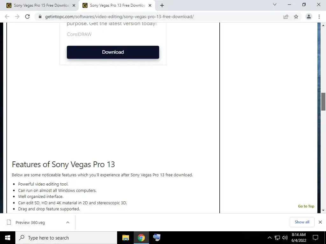Open the volume tray icon
This screenshot has height=244, width=326.
click(285, 238)
